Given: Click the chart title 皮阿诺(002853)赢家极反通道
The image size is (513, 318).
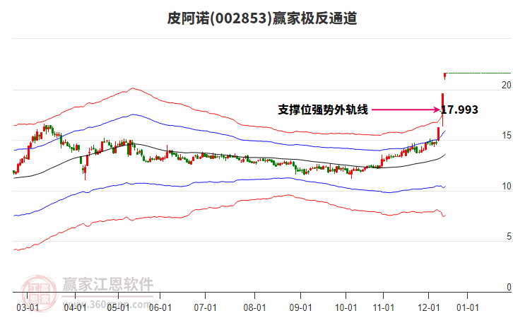Looking at the screenshot, I should [262, 18].
